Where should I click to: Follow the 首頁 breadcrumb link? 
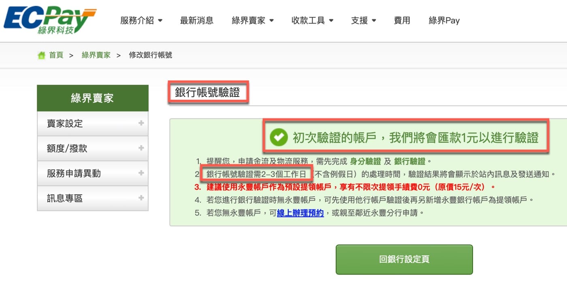pos(56,55)
